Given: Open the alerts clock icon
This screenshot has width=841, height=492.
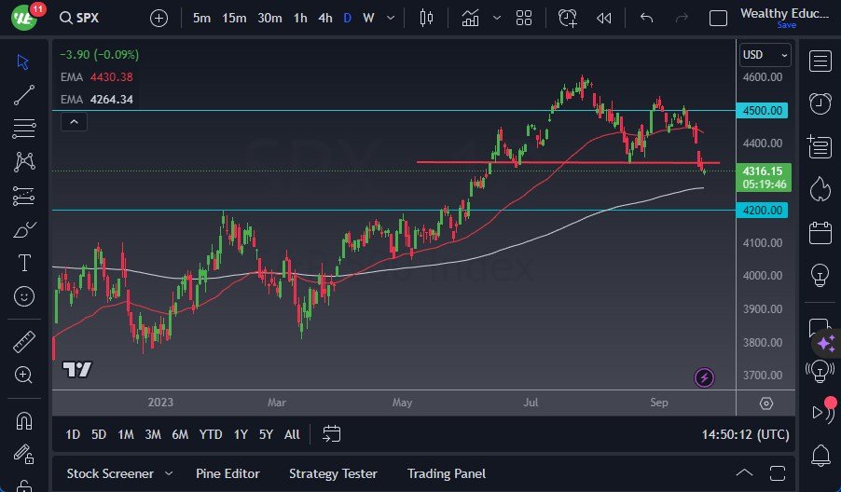Looking at the screenshot, I should 820,102.
